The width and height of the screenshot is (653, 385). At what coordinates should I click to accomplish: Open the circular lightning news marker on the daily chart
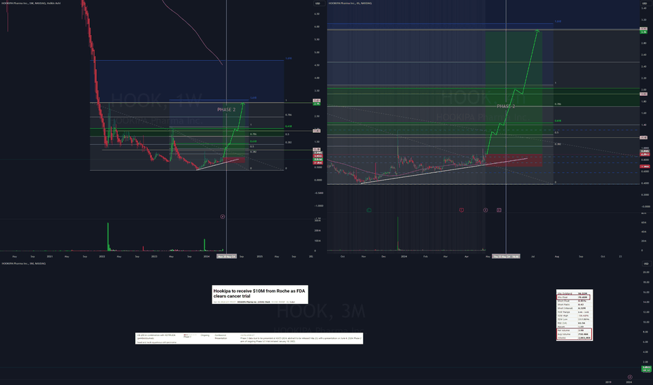(486, 210)
